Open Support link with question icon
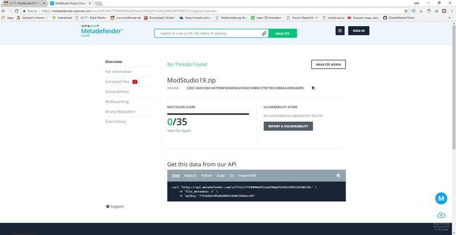Viewport: 456px width, 235px height. coord(115,206)
